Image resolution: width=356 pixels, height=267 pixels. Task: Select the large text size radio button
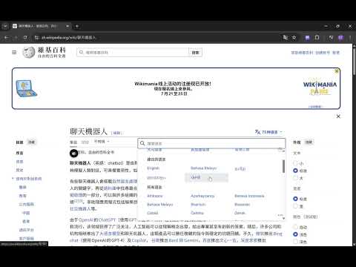pos(295,178)
